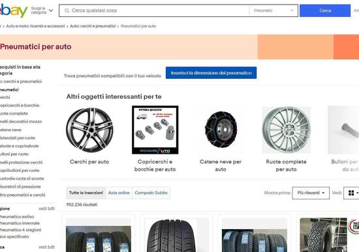Open Ruote complete per auto thumbnail
Screen dimensions: 359x252
(286, 130)
